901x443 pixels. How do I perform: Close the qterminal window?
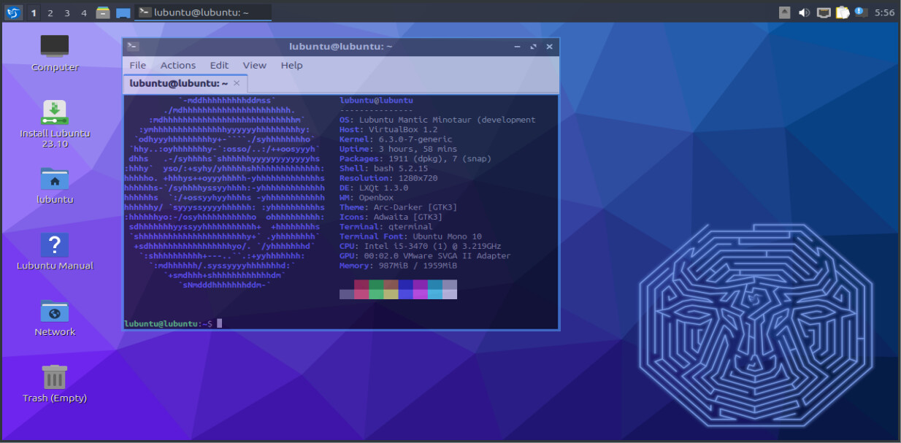point(550,46)
